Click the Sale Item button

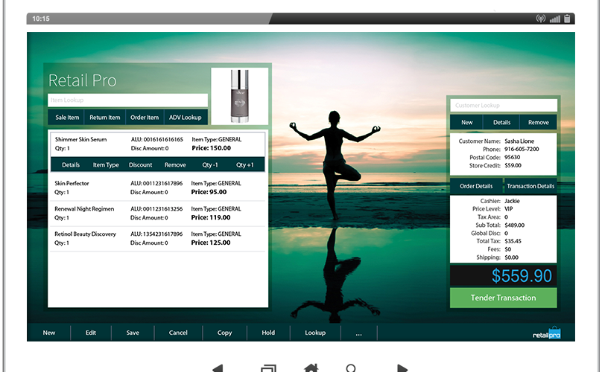click(67, 118)
